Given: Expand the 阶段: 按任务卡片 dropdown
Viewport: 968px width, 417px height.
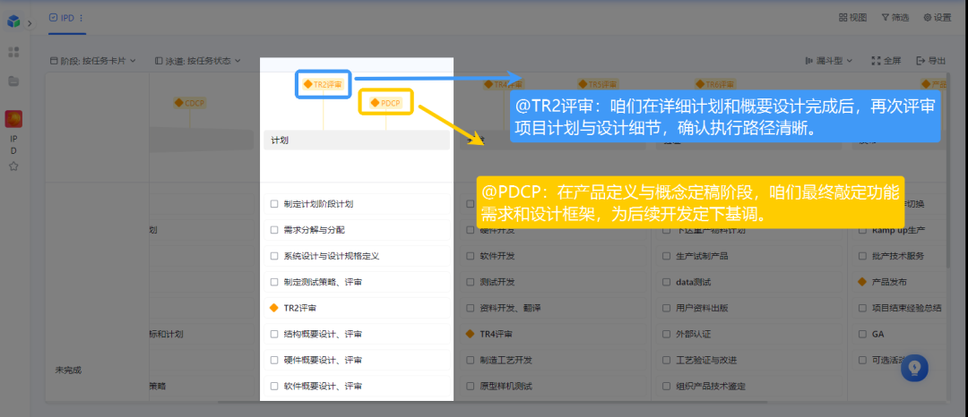Looking at the screenshot, I should (92, 61).
